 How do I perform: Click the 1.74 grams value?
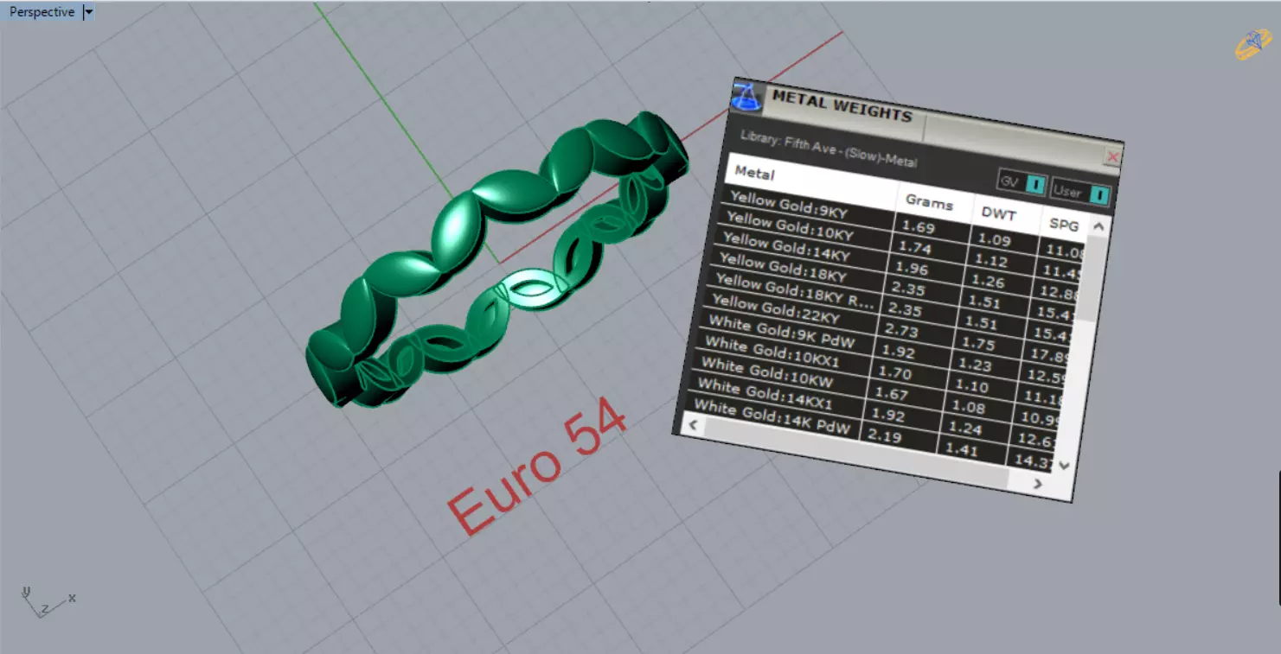pyautogui.click(x=913, y=248)
